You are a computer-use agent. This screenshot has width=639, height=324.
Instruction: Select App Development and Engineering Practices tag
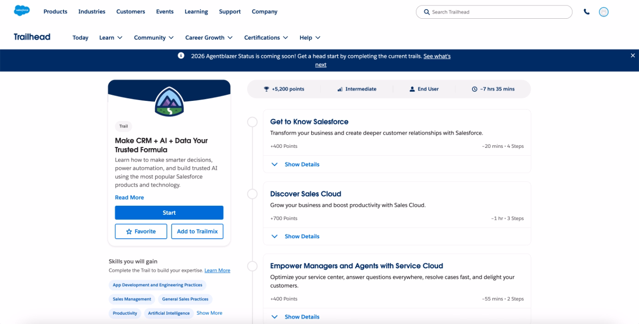coord(157,285)
